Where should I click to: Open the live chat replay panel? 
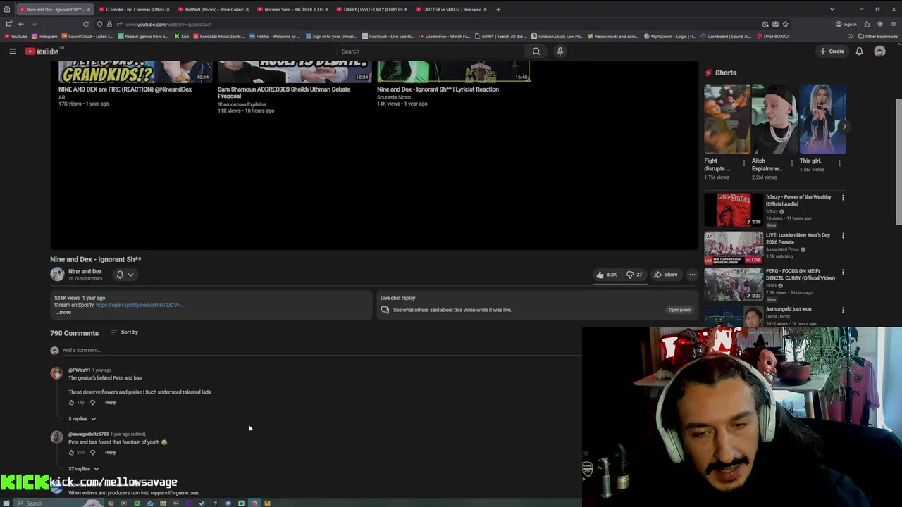tap(679, 310)
